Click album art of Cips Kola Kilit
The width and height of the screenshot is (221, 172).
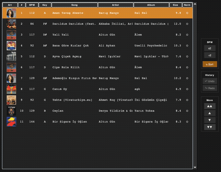[12, 67]
